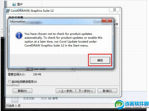Screen dimensions: 149x111
Task: Go to the next step with 下一步(N)
Action: tap(86, 91)
